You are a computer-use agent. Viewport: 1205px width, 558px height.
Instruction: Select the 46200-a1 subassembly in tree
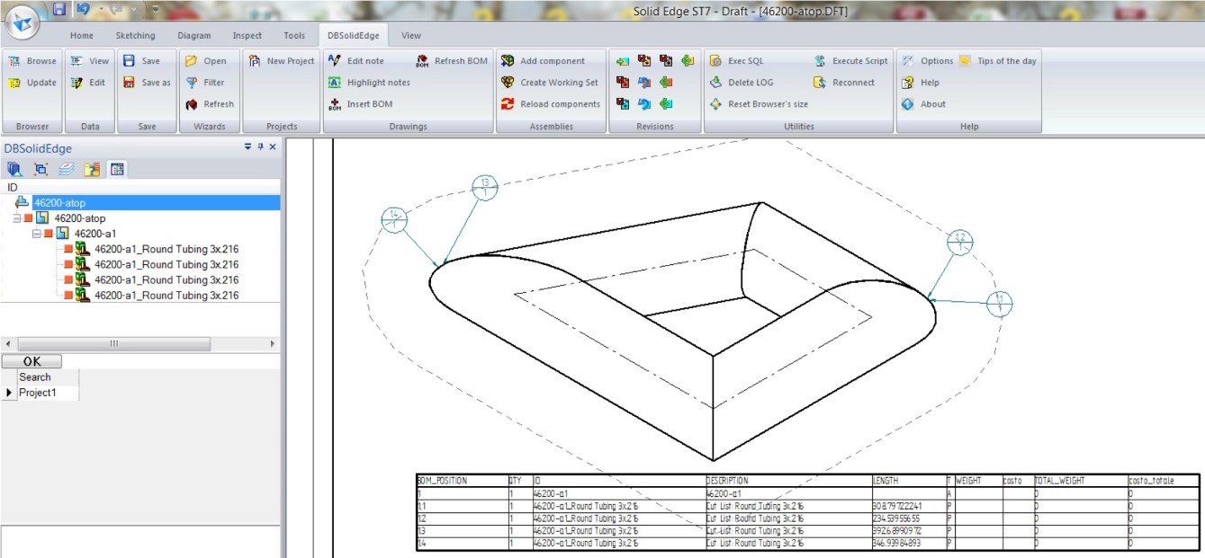point(95,234)
